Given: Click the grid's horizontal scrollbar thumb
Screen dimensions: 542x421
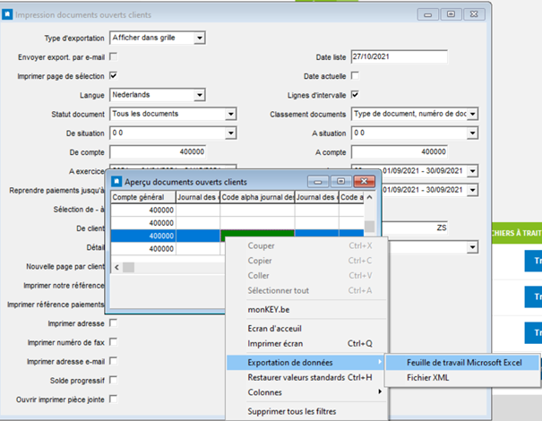Looking at the screenshot, I should 129,267.
